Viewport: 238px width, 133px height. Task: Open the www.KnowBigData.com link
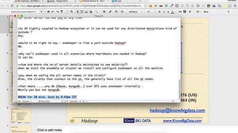(182, 121)
